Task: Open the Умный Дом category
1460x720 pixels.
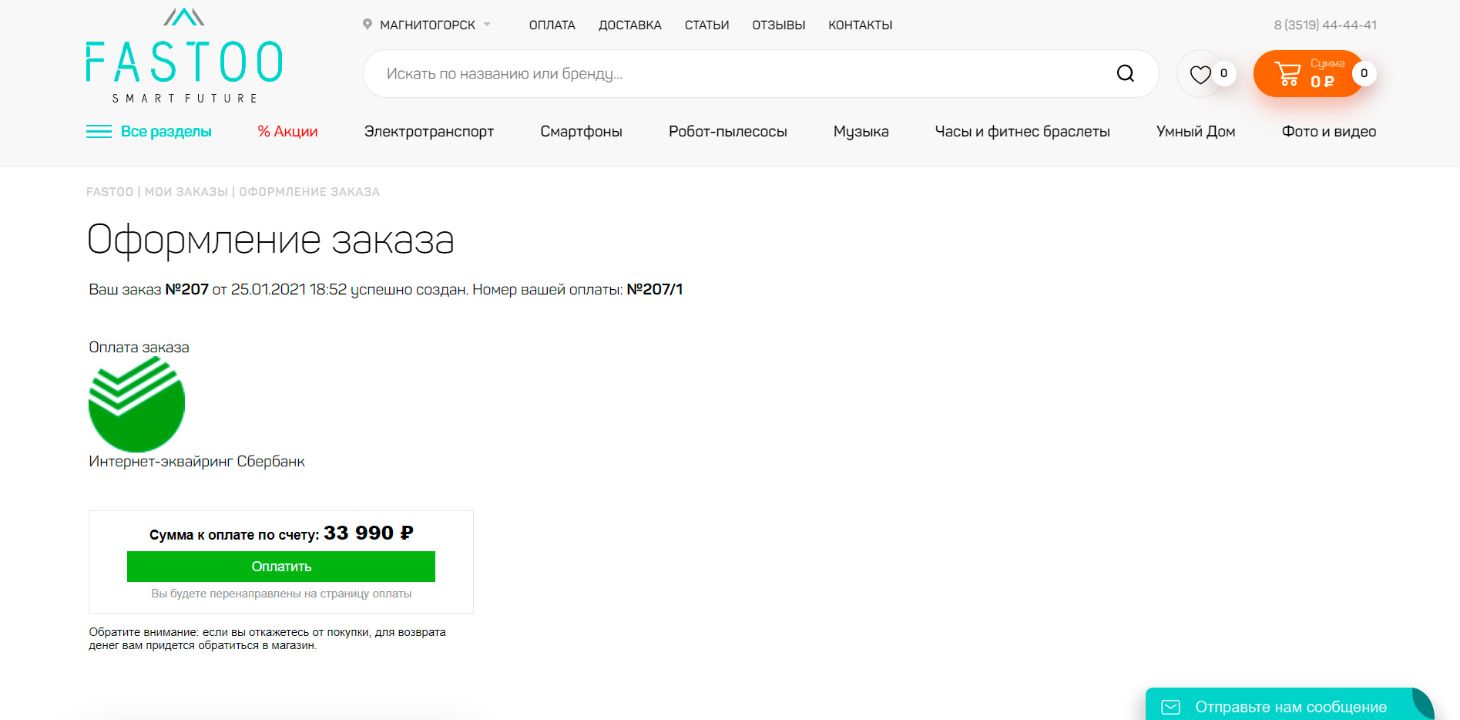Action: [x=1196, y=131]
